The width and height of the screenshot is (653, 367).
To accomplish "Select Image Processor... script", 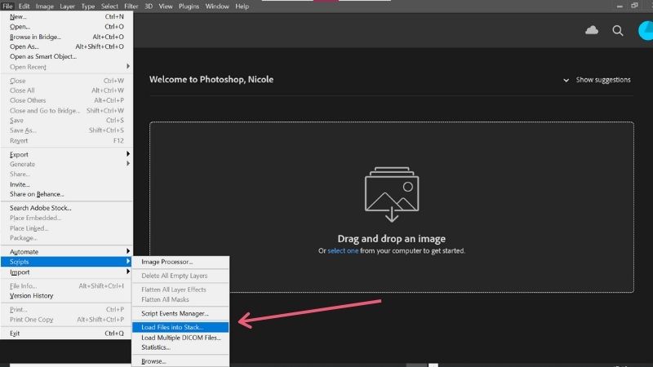I will point(180,262).
